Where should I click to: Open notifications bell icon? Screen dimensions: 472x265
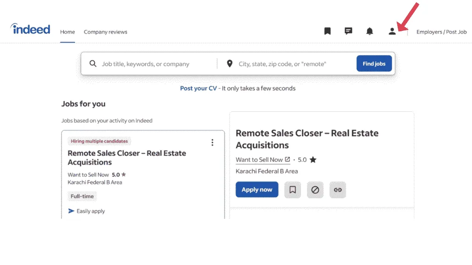coord(370,31)
